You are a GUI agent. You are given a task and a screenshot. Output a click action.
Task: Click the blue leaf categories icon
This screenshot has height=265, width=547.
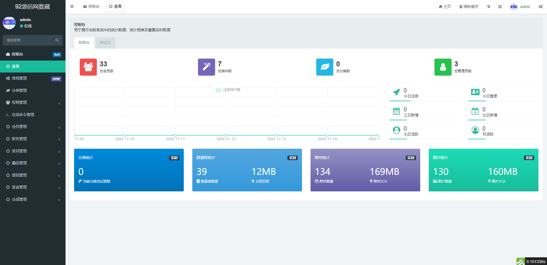point(325,67)
